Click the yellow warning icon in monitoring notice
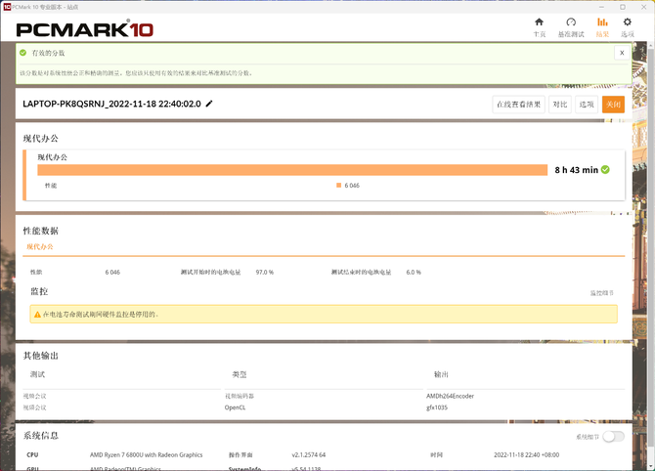The height and width of the screenshot is (471, 655). pyautogui.click(x=38, y=314)
